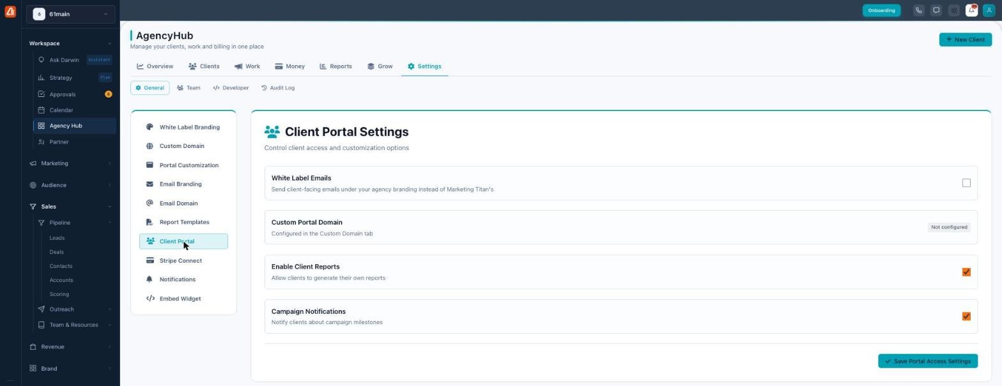The image size is (1002, 386).
Task: Open Portal Customization settings
Action: coord(183,165)
